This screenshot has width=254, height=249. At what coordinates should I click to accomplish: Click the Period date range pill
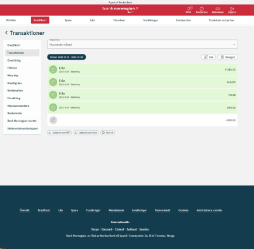(x=67, y=57)
